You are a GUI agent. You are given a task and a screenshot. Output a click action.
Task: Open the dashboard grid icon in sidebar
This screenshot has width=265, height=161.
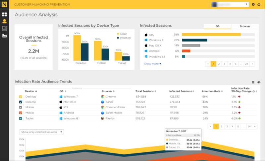[5, 15]
